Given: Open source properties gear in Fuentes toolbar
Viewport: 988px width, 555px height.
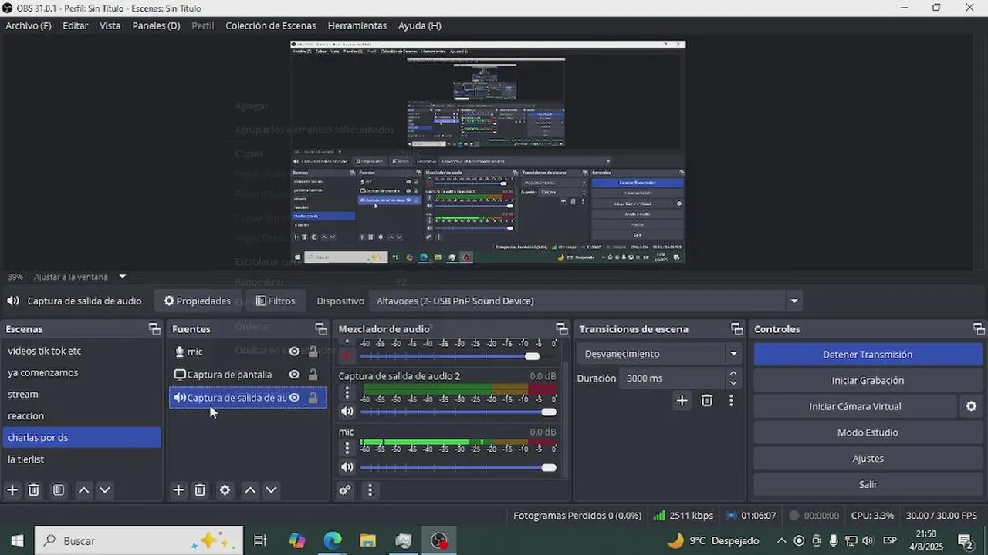Looking at the screenshot, I should pyautogui.click(x=225, y=490).
